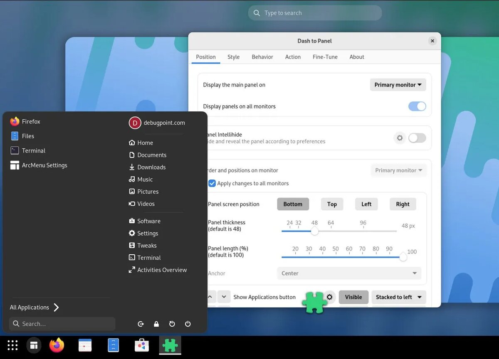
Task: Click the debugpoint.com user profile in ArcMenu
Action: (157, 123)
